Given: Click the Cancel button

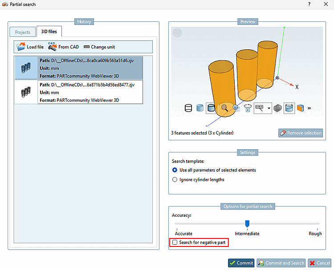Looking at the screenshot, I should tap(319, 263).
